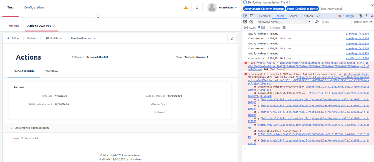Close the Actions-2024-005 tab
The height and width of the screenshot is (162, 374).
coord(54,26)
